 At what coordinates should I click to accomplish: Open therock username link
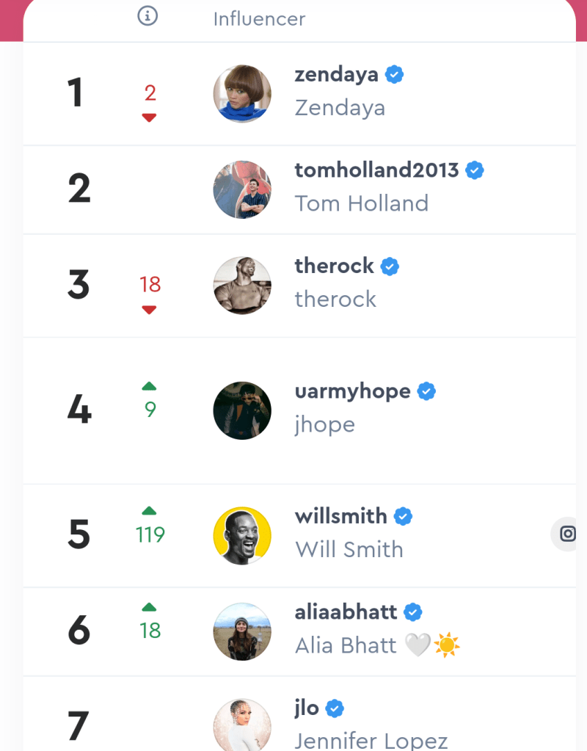[335, 266]
